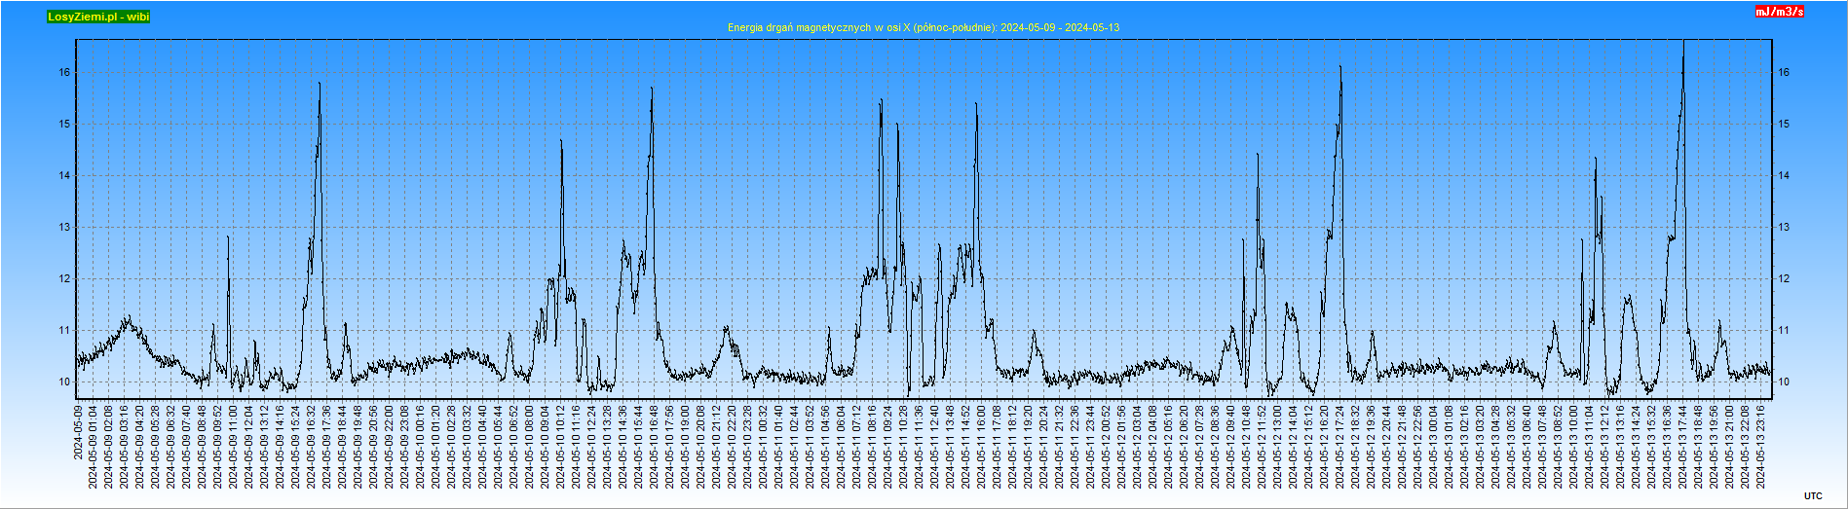Viewport: 1848px width, 509px height.
Task: Click the 2024-05-10 16:48 time label
Action: [654, 447]
